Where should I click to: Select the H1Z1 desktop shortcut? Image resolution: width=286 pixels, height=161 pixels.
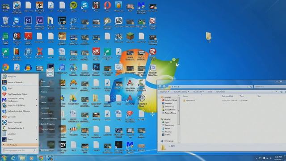coord(96,6)
